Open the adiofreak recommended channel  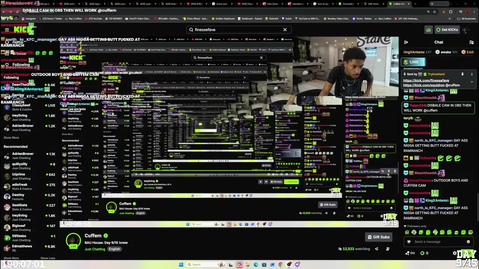tap(29, 186)
